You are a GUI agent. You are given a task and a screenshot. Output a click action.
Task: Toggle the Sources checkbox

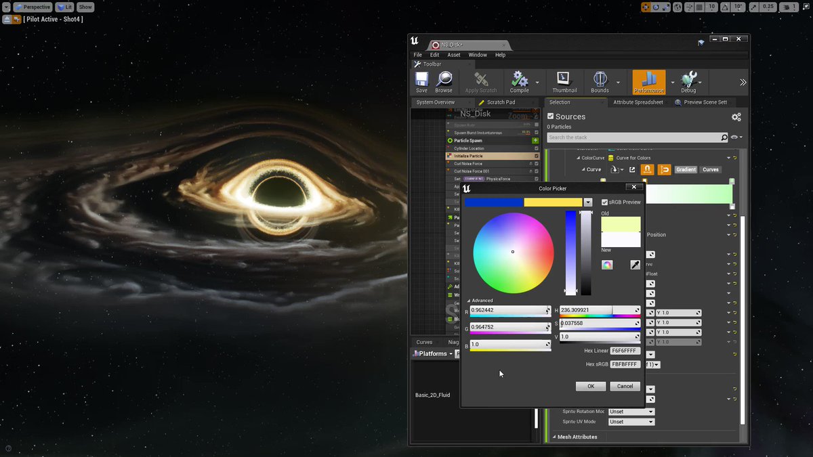coord(551,116)
